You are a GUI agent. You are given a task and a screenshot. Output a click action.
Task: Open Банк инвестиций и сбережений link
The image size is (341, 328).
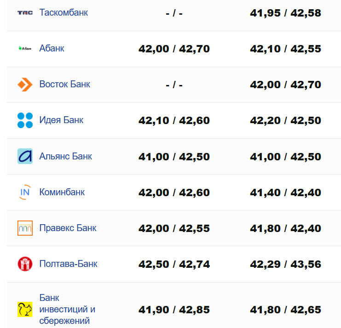(67, 309)
